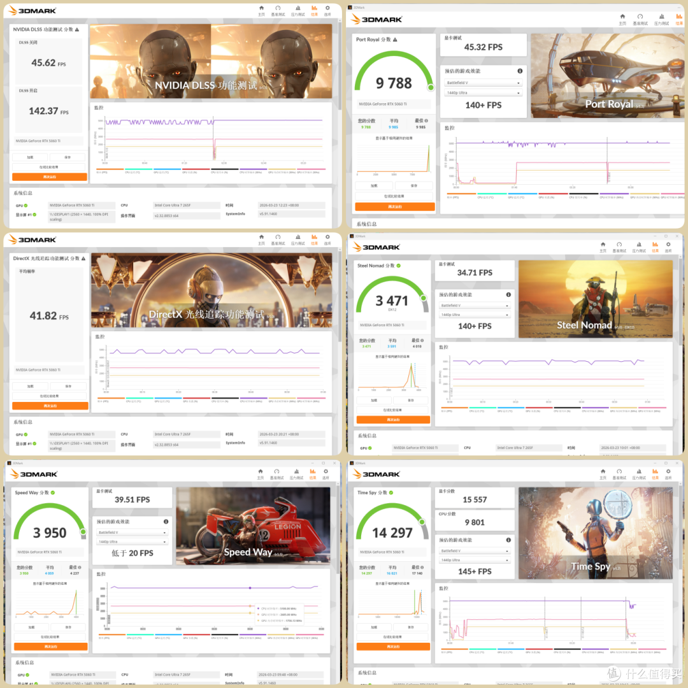Open the Battlefield V dropdown in Steel Nomad window
688x688 pixels.
(x=475, y=305)
